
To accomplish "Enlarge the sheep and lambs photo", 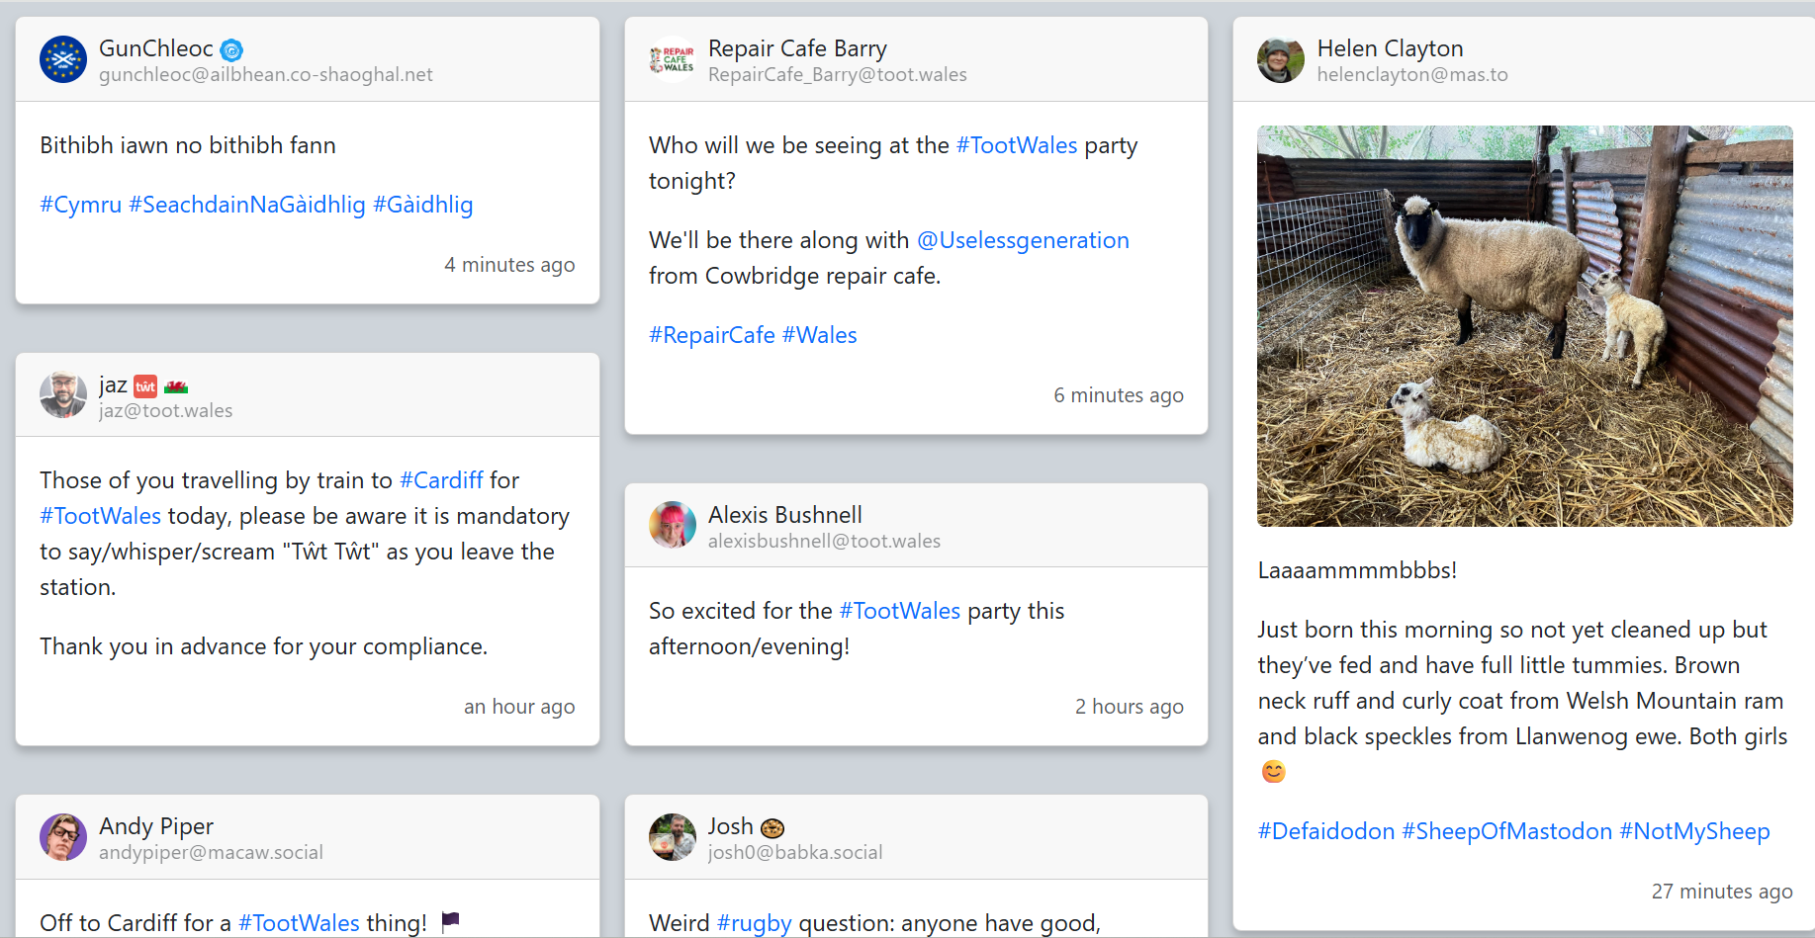I will tap(1524, 325).
